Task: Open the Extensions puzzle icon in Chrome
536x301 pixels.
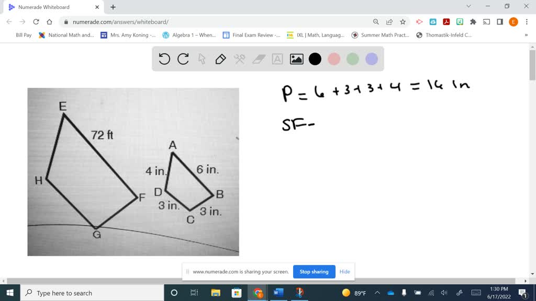Action: pyautogui.click(x=472, y=21)
